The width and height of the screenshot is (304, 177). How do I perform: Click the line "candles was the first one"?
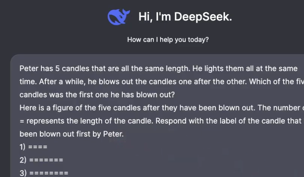tap(97, 94)
